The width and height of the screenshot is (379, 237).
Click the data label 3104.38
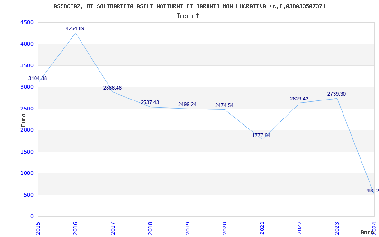click(38, 78)
